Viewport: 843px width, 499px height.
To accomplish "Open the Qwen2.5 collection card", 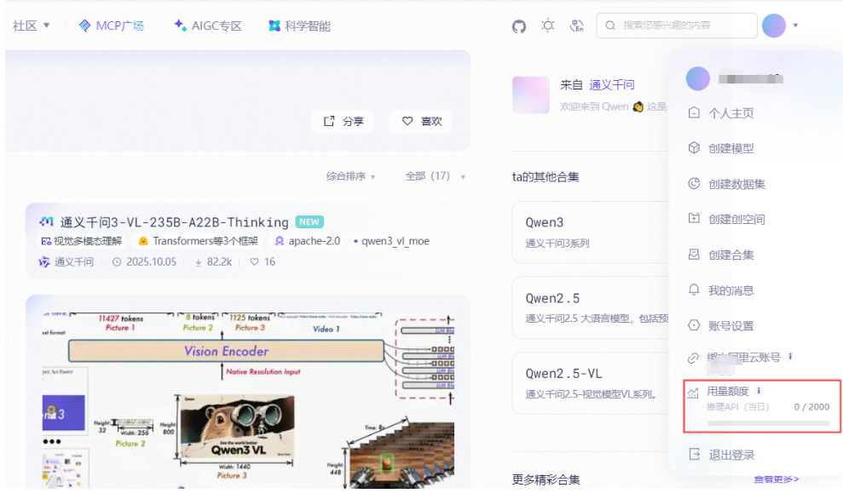I will [x=591, y=307].
